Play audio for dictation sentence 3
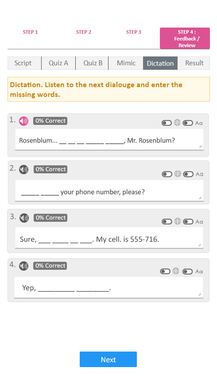Screen dimensions: 217x384 [24, 218]
